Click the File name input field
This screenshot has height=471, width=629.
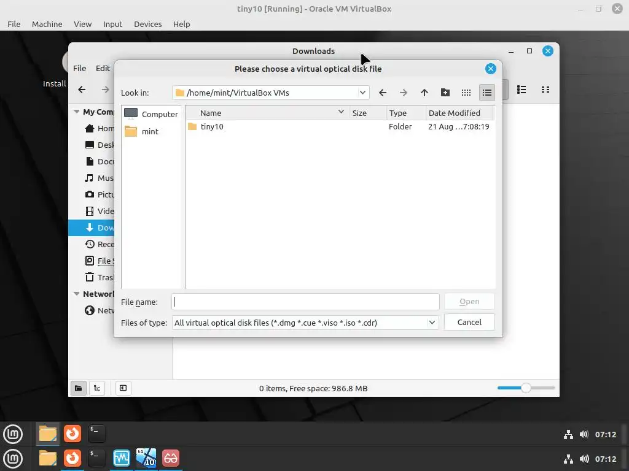306,302
